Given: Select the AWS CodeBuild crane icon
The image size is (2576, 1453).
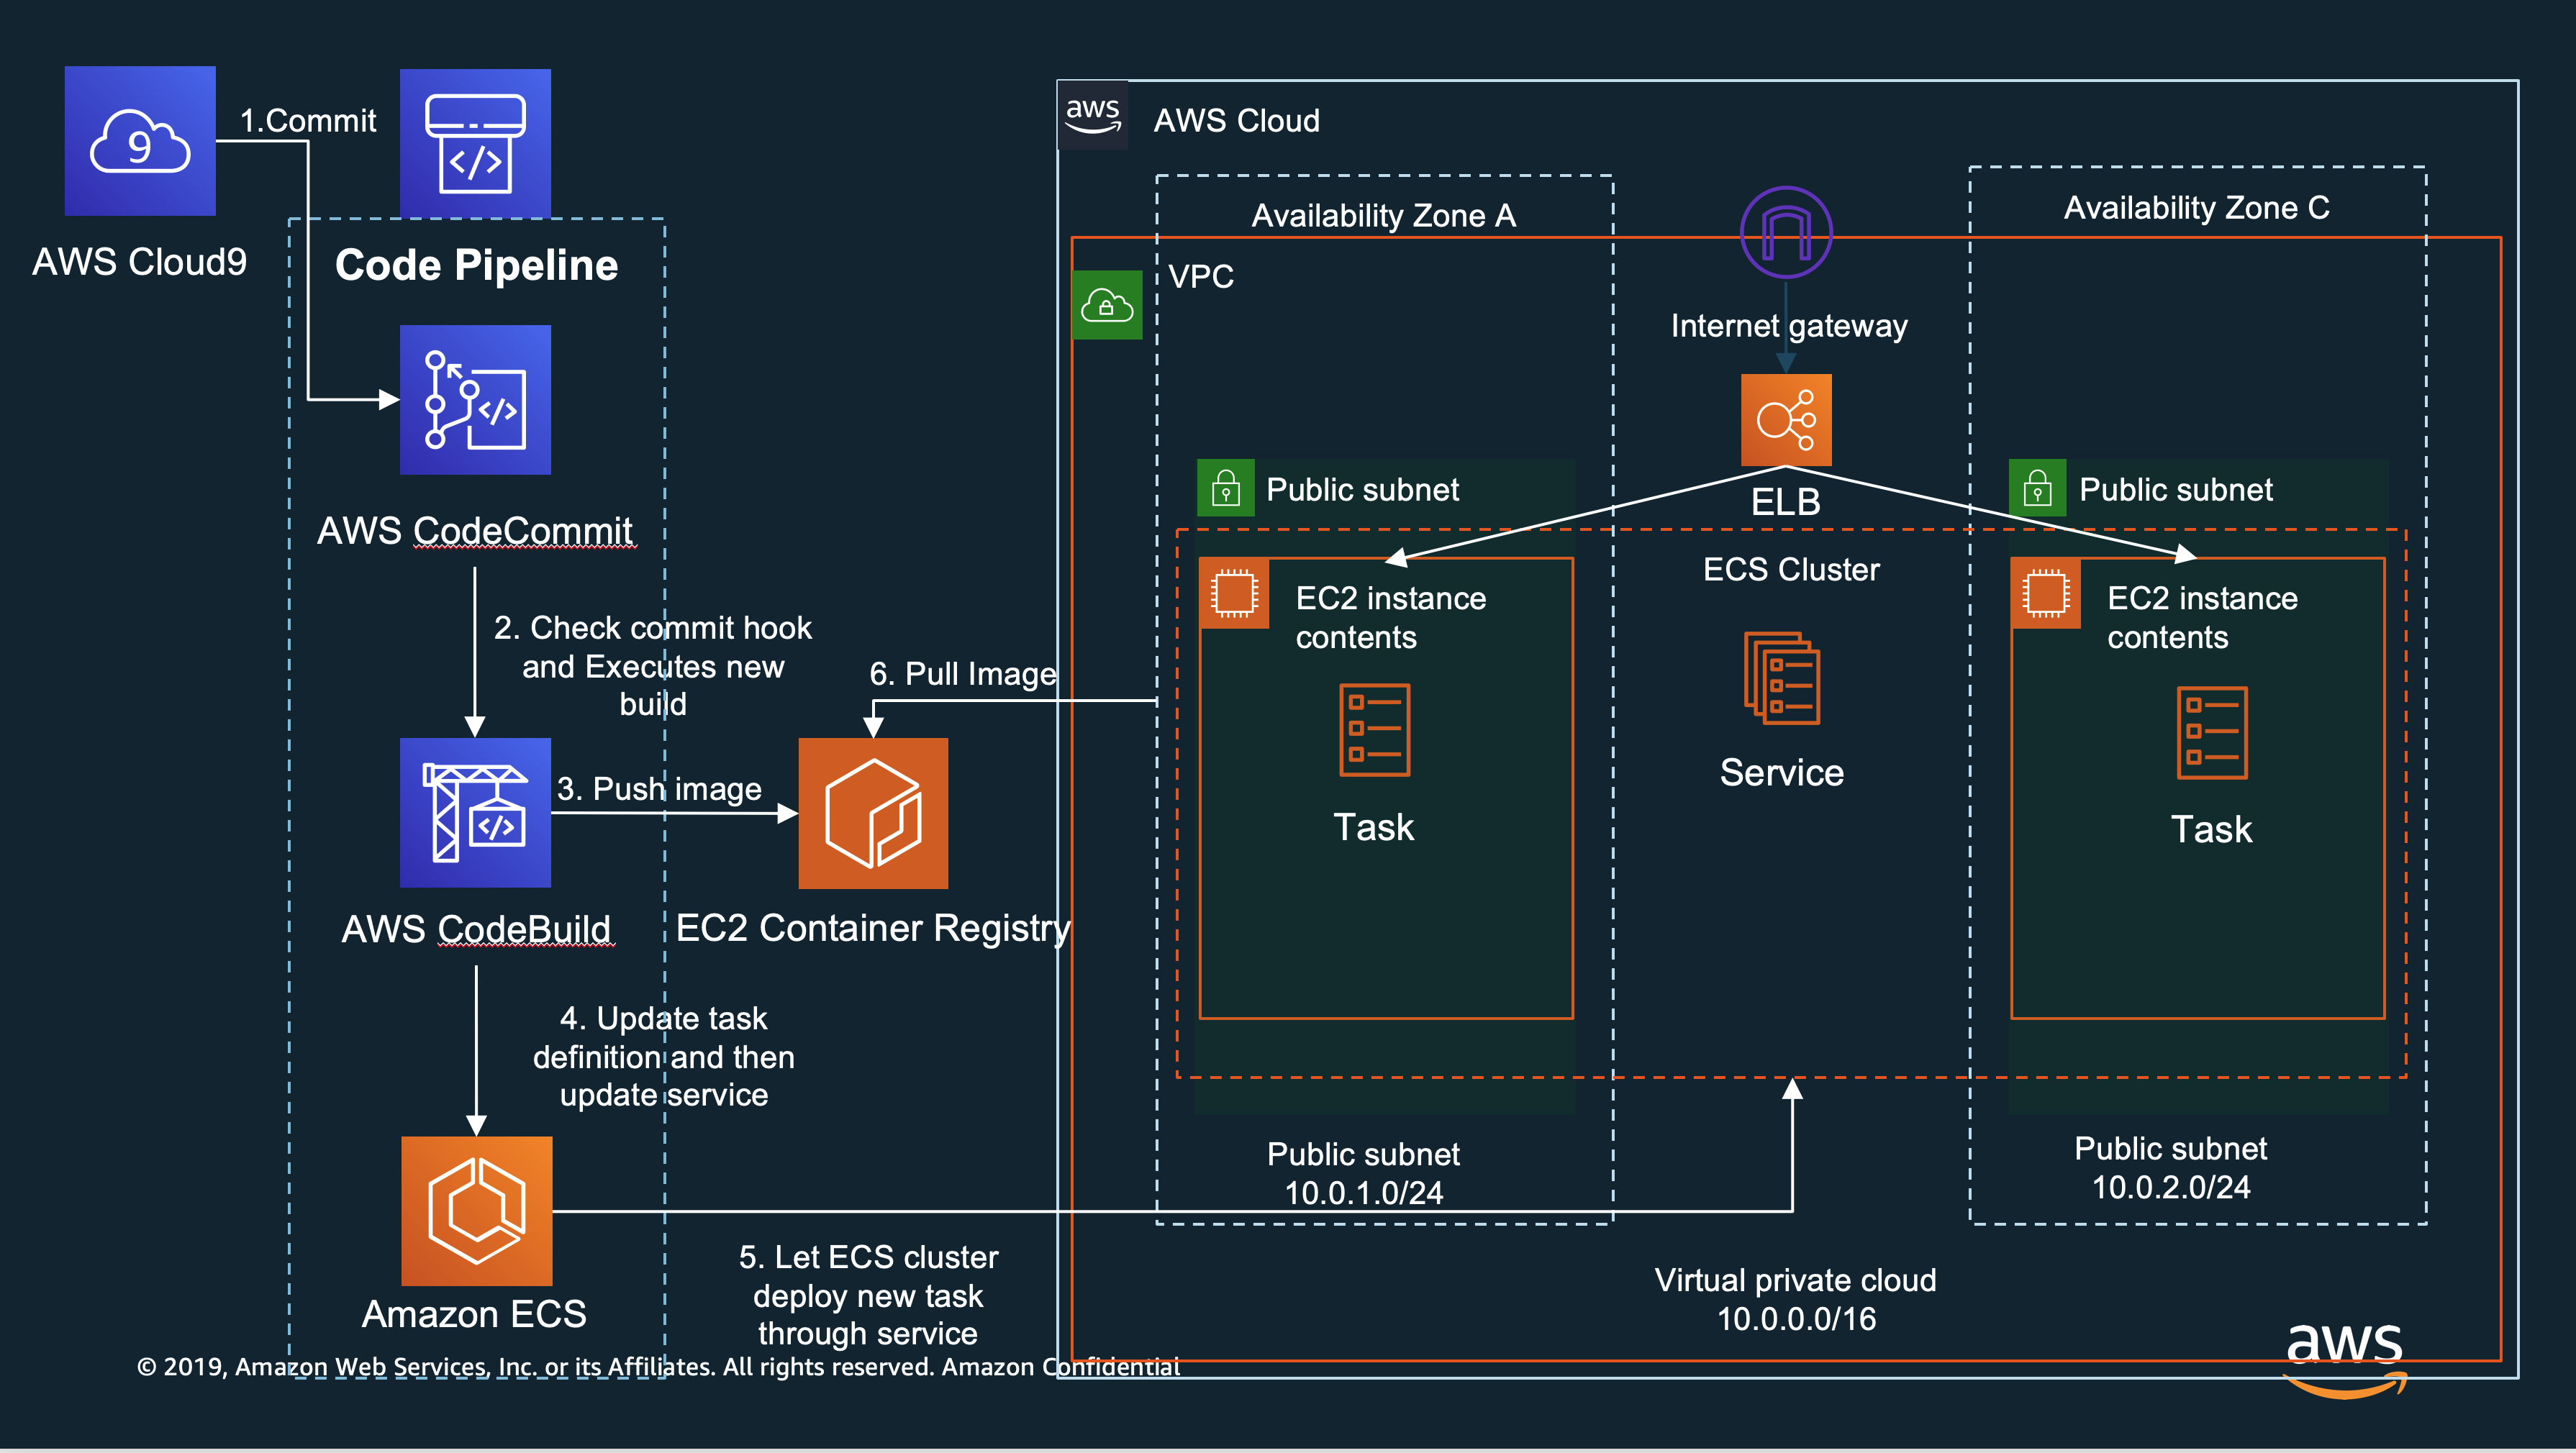Looking at the screenshot, I should (x=475, y=813).
